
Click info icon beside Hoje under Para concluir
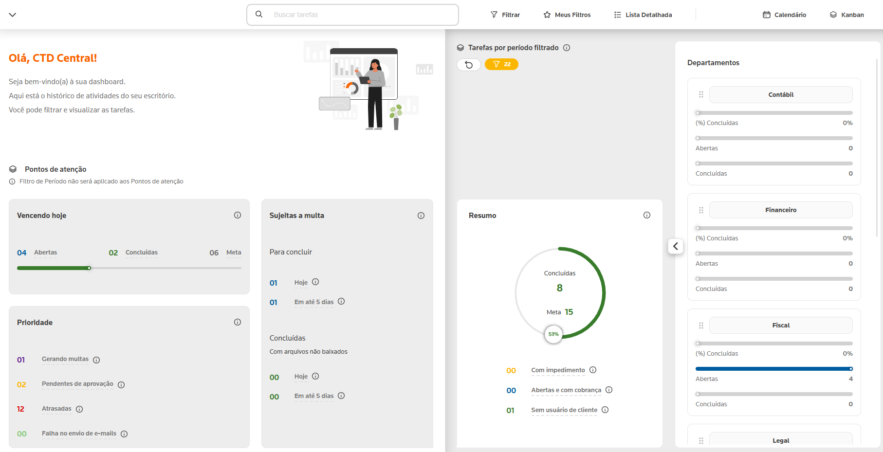pos(315,282)
